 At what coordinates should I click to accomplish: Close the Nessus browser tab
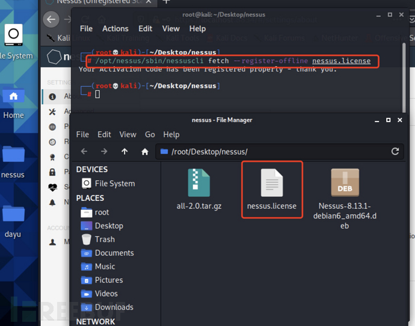[149, 2]
